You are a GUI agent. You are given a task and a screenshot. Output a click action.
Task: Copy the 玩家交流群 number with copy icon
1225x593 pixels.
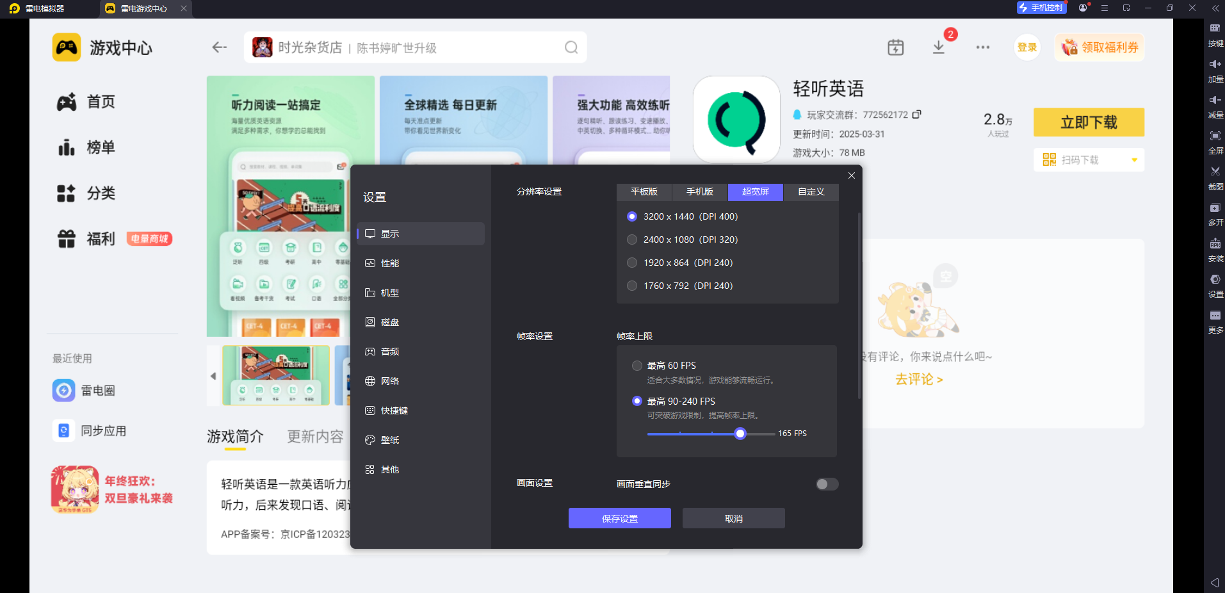coord(916,115)
